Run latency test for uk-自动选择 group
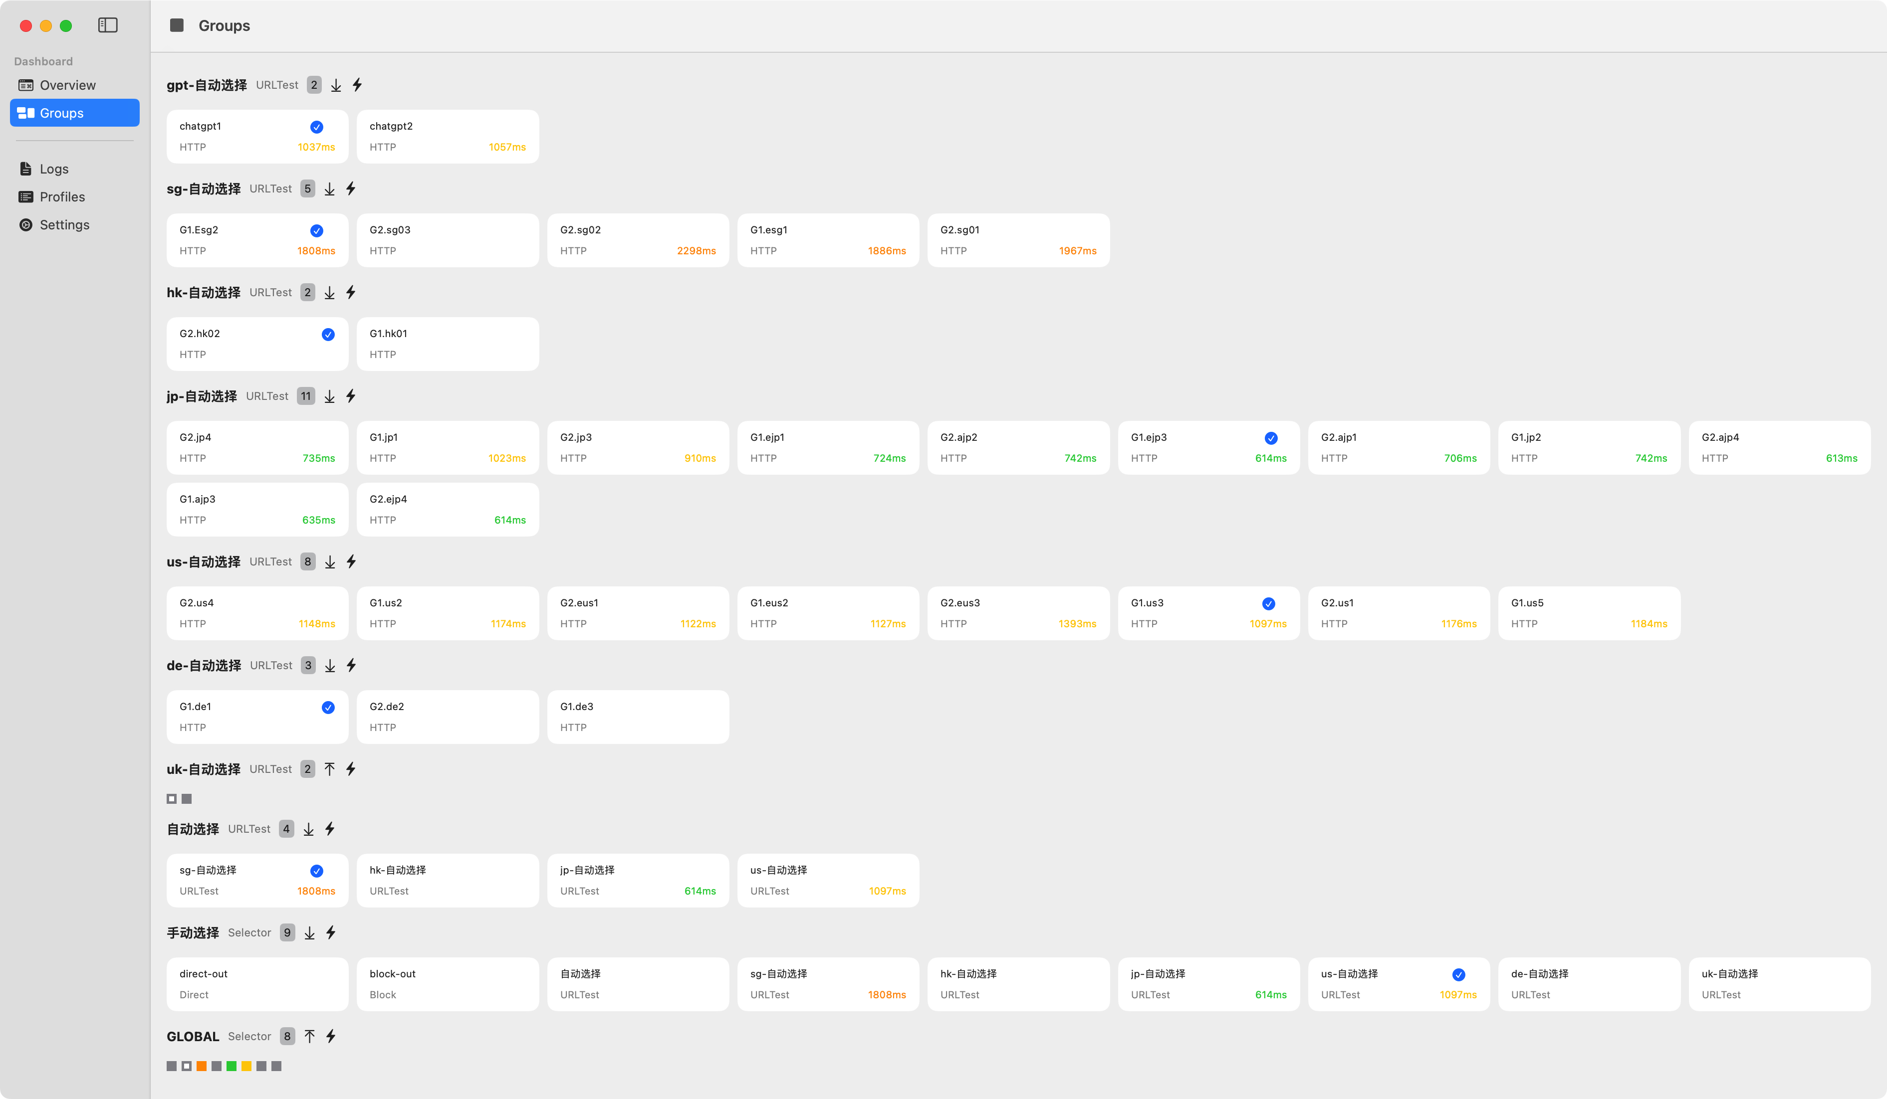The height and width of the screenshot is (1099, 1887). coord(350,769)
